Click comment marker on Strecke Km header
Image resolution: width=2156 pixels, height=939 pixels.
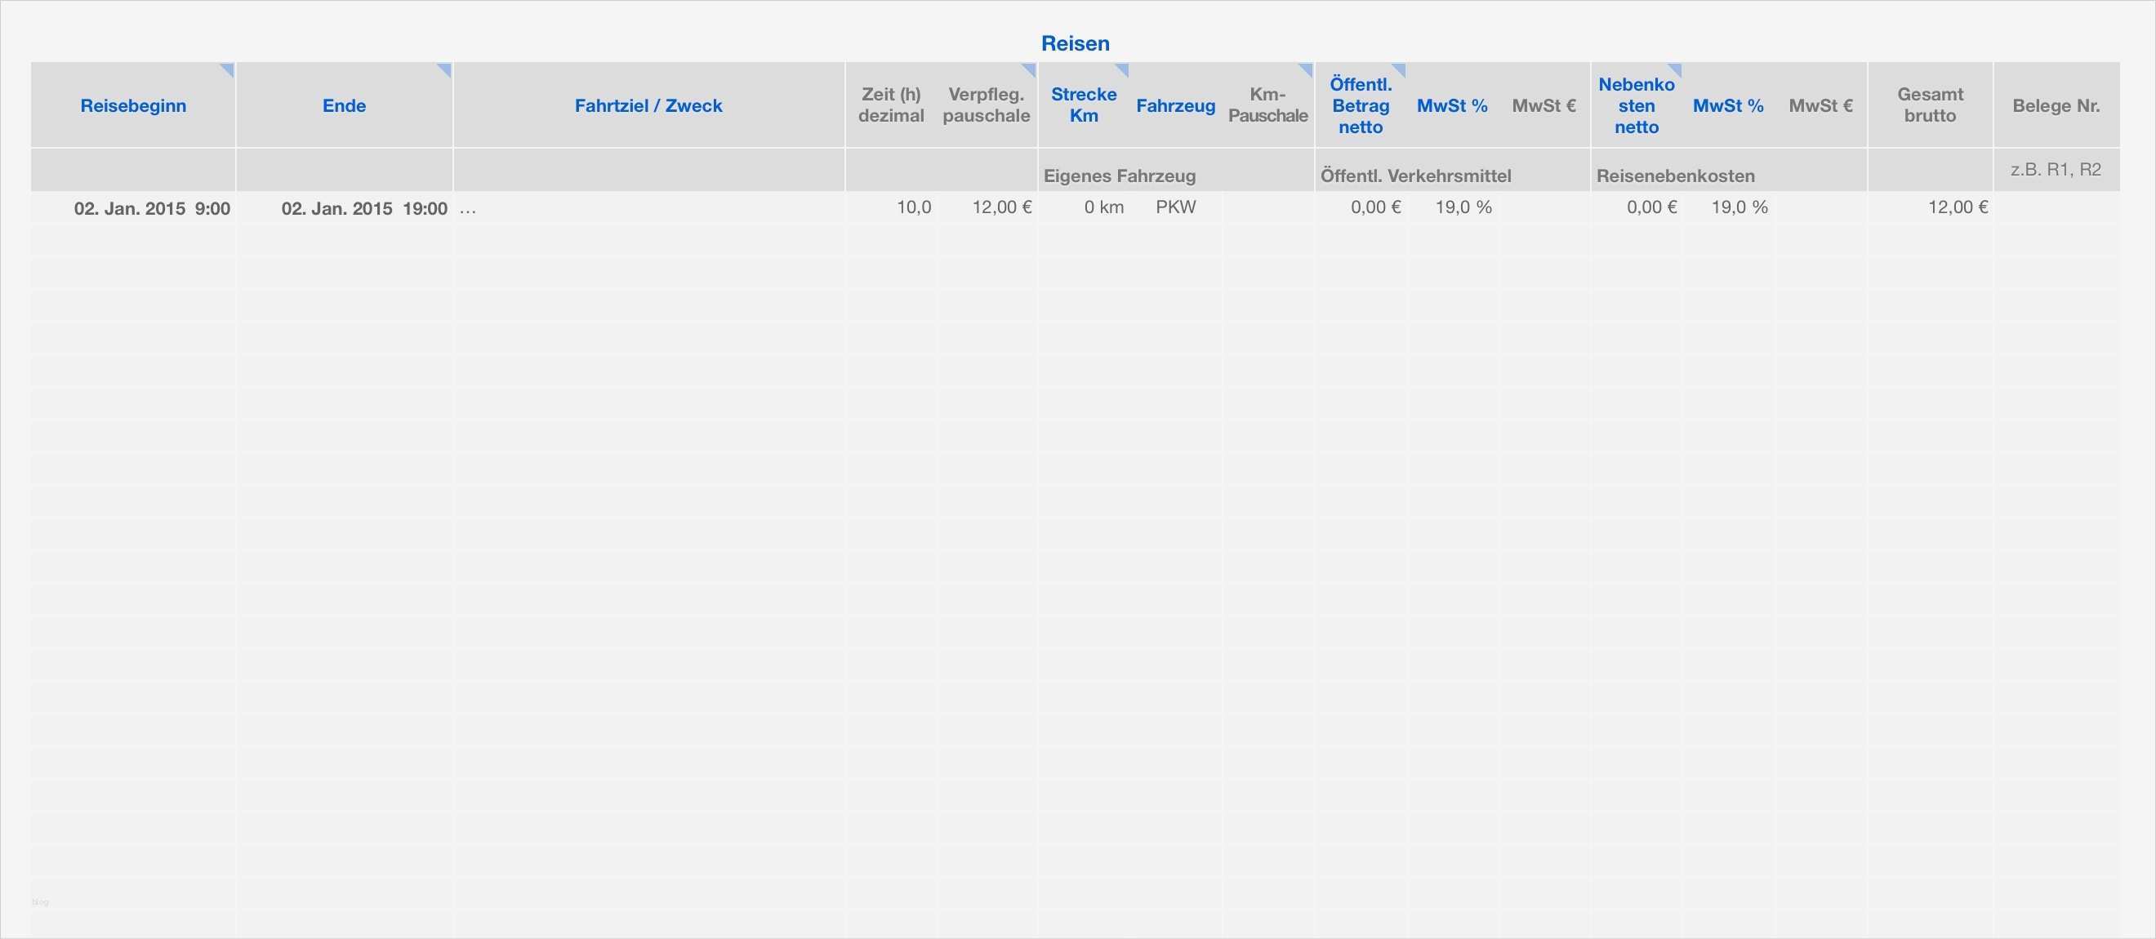point(1123,69)
